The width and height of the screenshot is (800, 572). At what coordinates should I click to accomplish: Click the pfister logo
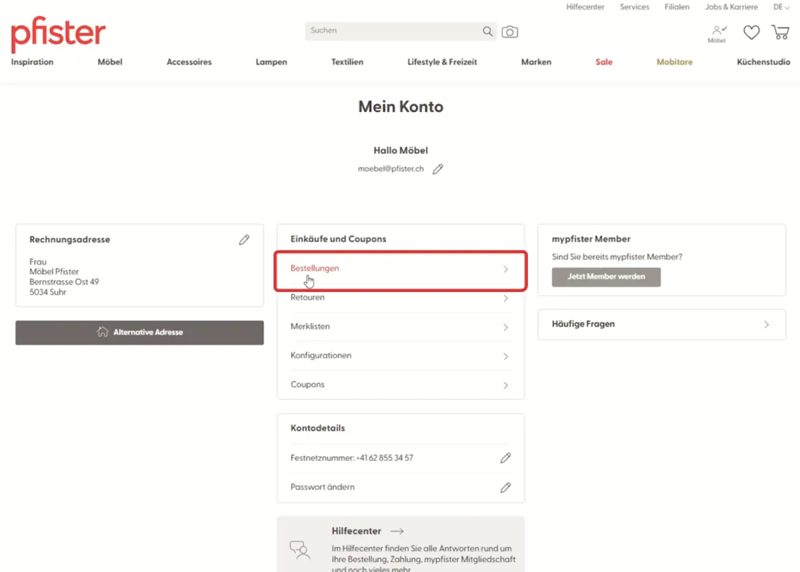58,35
